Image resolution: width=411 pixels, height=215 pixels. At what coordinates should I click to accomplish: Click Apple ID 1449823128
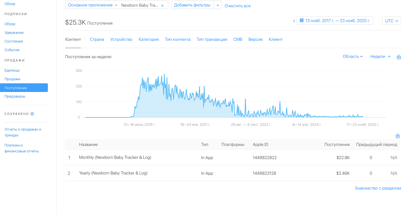tap(264, 173)
